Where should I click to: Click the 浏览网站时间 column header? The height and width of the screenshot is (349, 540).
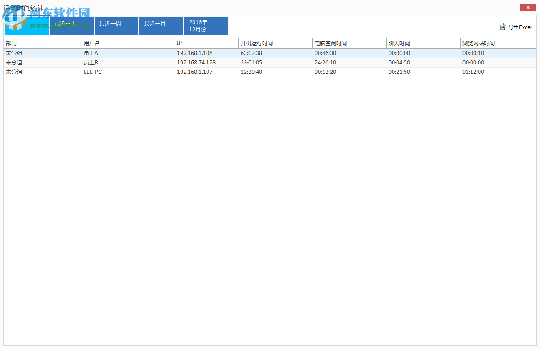(498, 43)
